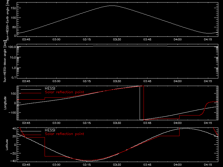
Task: Choose 03:00 label under Longitude plot
Action: click(56, 123)
